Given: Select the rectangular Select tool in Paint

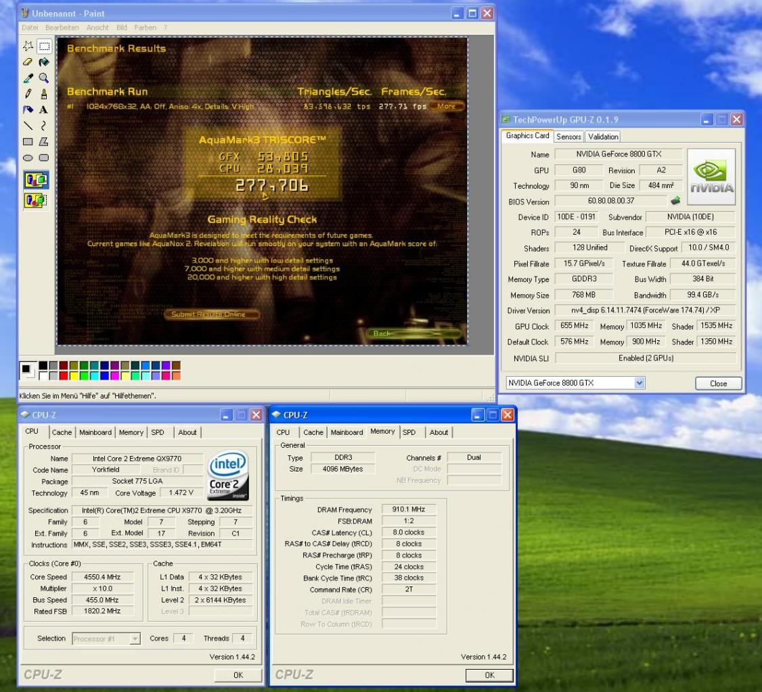Looking at the screenshot, I should tap(44, 46).
